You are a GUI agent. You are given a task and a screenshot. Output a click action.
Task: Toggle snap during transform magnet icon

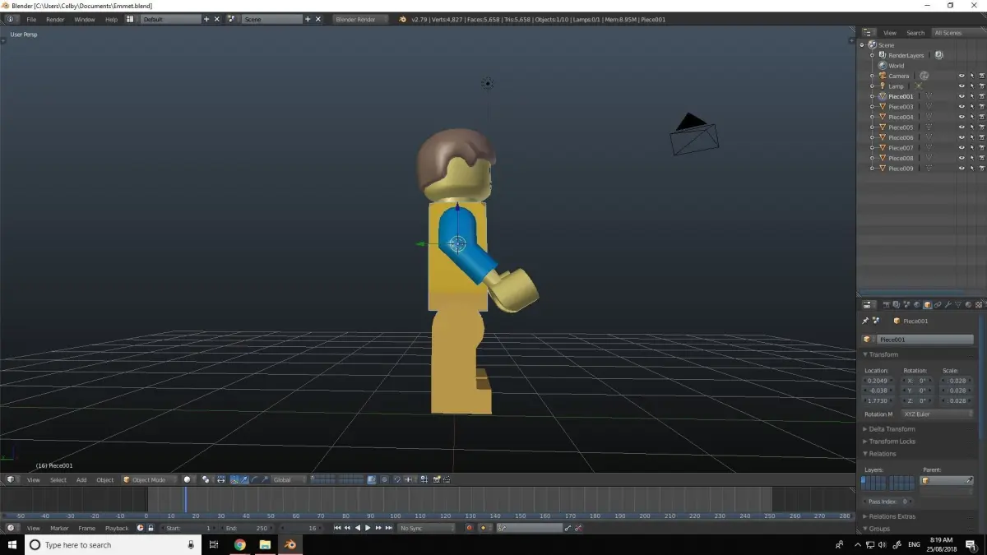tap(396, 479)
